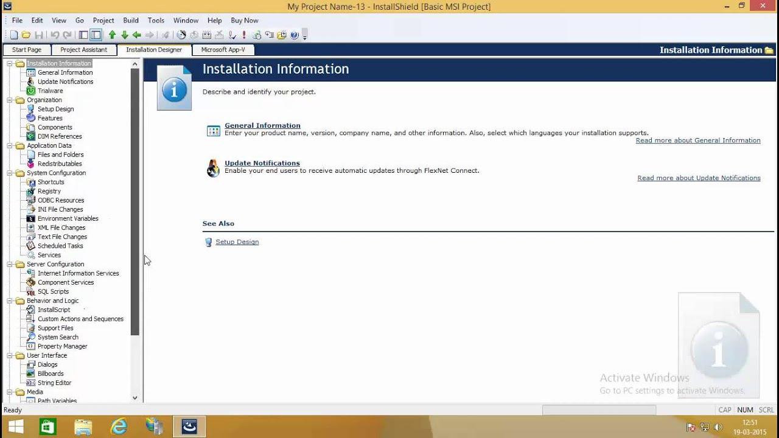Open DIM References tree node

point(60,136)
